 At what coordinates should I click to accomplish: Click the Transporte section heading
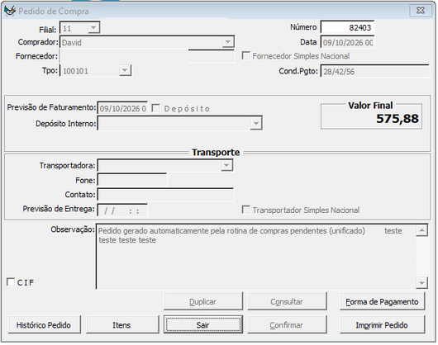pyautogui.click(x=216, y=153)
